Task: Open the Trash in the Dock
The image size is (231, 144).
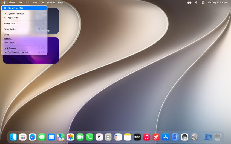Action: 217,137
